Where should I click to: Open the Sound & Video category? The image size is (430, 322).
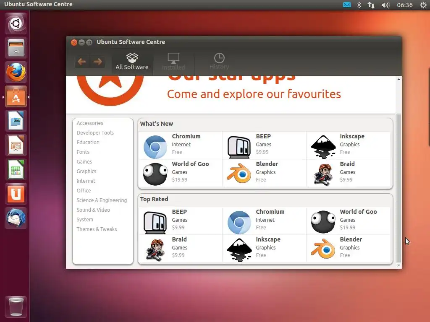coord(93,210)
